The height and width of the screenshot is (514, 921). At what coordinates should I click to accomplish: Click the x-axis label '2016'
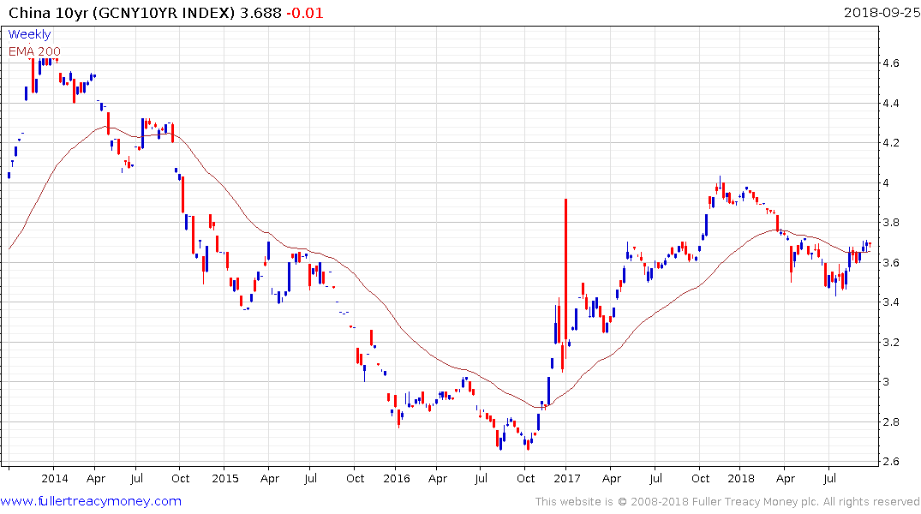click(397, 478)
